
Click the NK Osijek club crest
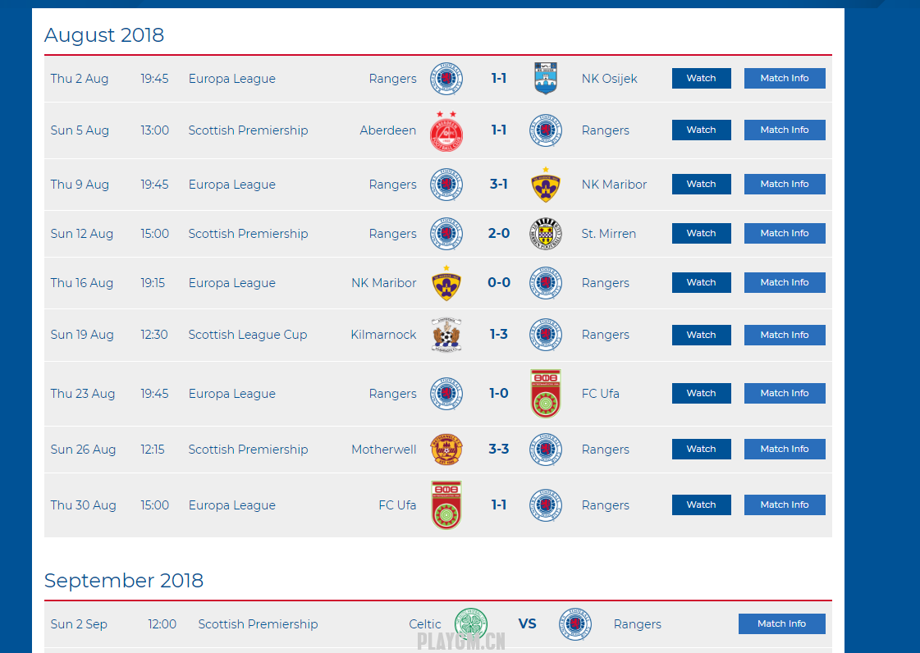(x=546, y=79)
